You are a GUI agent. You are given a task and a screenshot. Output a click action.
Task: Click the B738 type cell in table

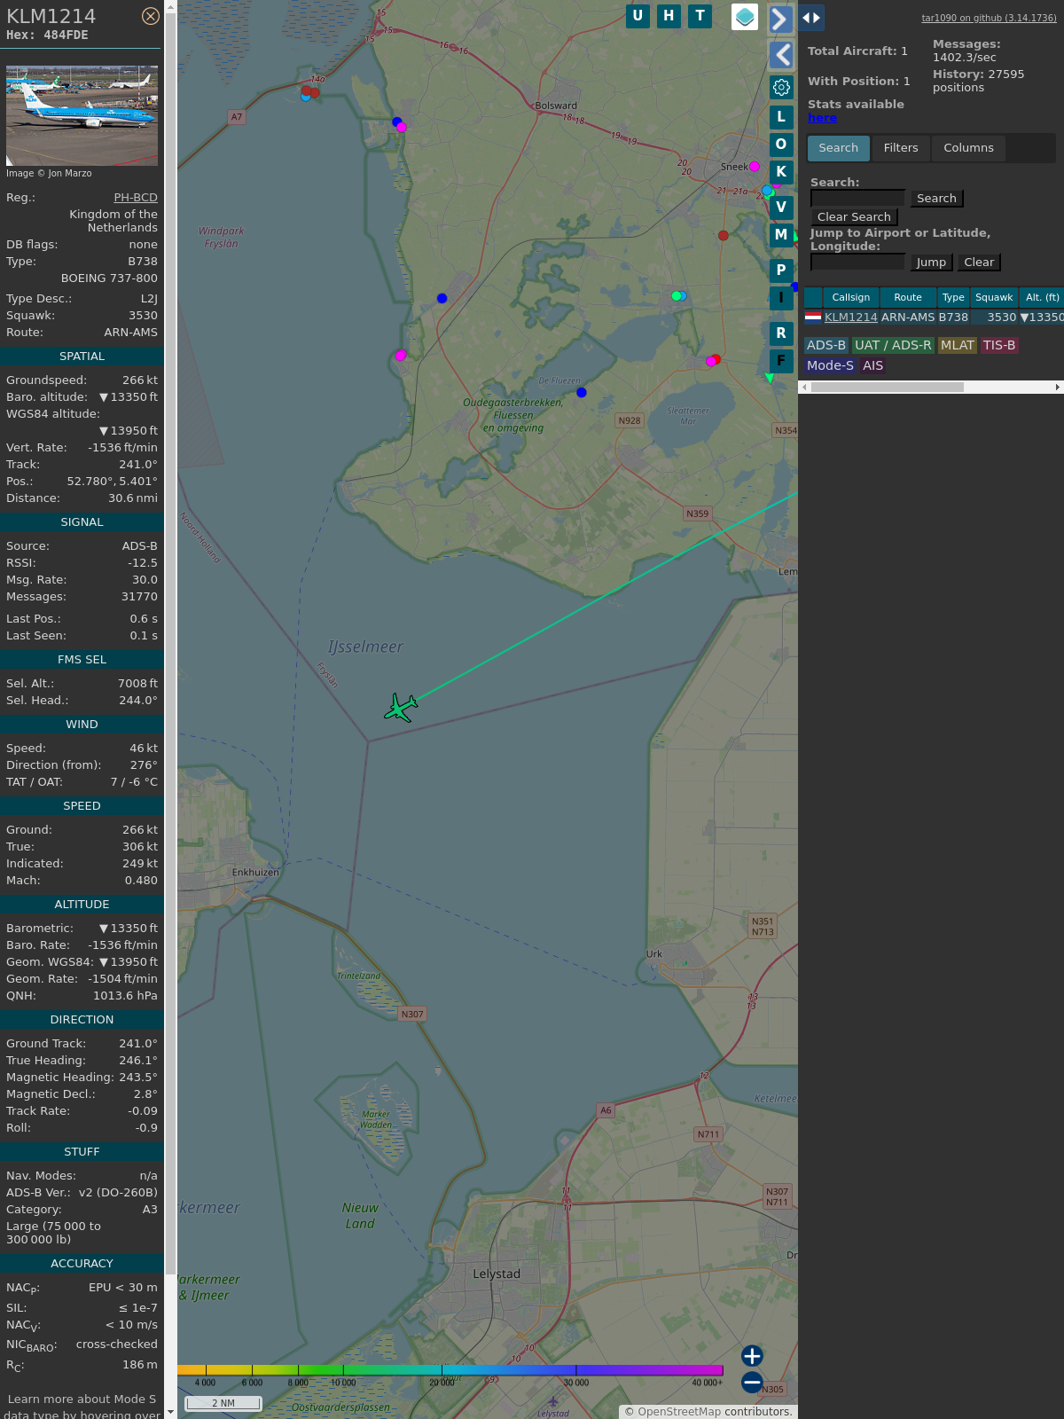[x=953, y=318]
